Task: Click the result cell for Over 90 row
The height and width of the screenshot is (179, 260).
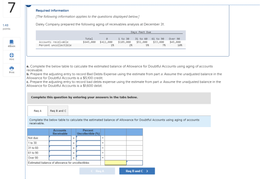Action: coord(116,158)
